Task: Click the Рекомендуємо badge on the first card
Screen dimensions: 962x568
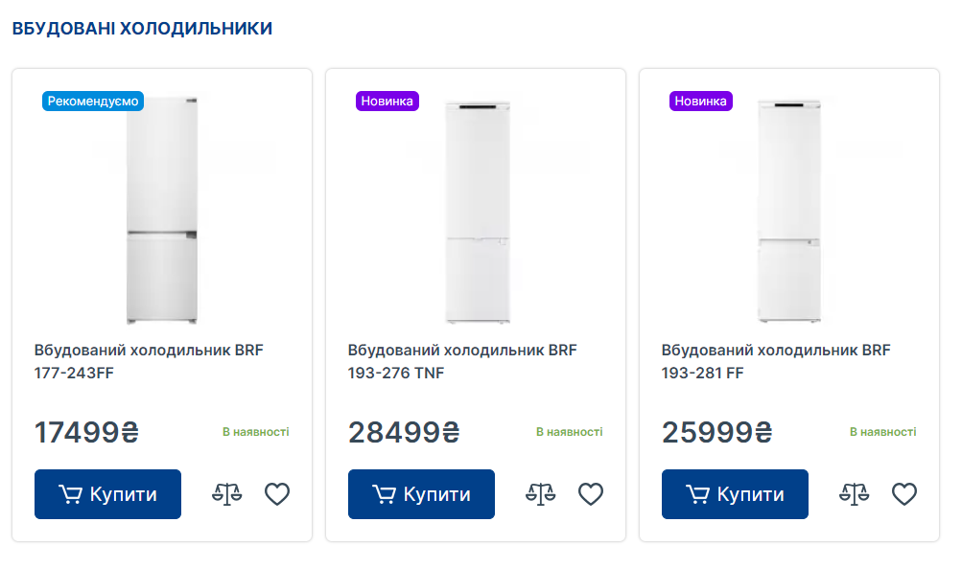Action: point(93,101)
